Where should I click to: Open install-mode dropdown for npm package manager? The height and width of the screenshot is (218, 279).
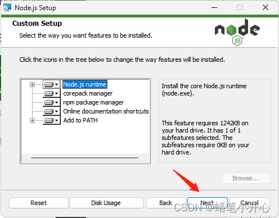coord(52,102)
